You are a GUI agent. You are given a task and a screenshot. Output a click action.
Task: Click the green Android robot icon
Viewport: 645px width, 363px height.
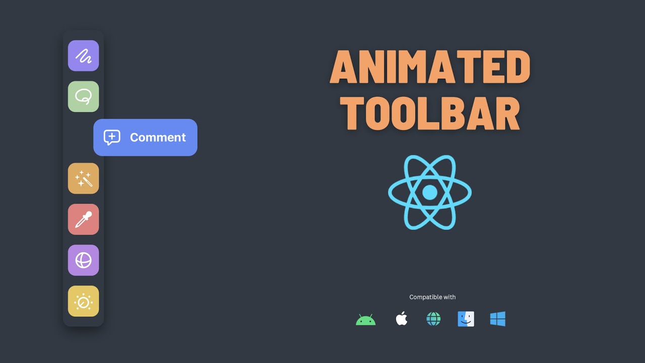click(x=365, y=320)
